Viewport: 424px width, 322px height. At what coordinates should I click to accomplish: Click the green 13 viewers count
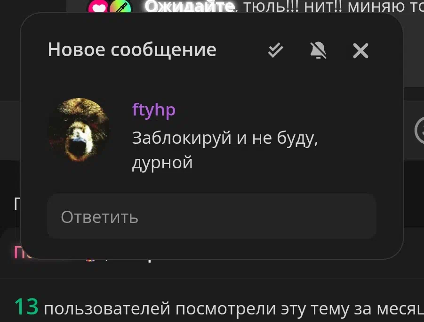26,307
